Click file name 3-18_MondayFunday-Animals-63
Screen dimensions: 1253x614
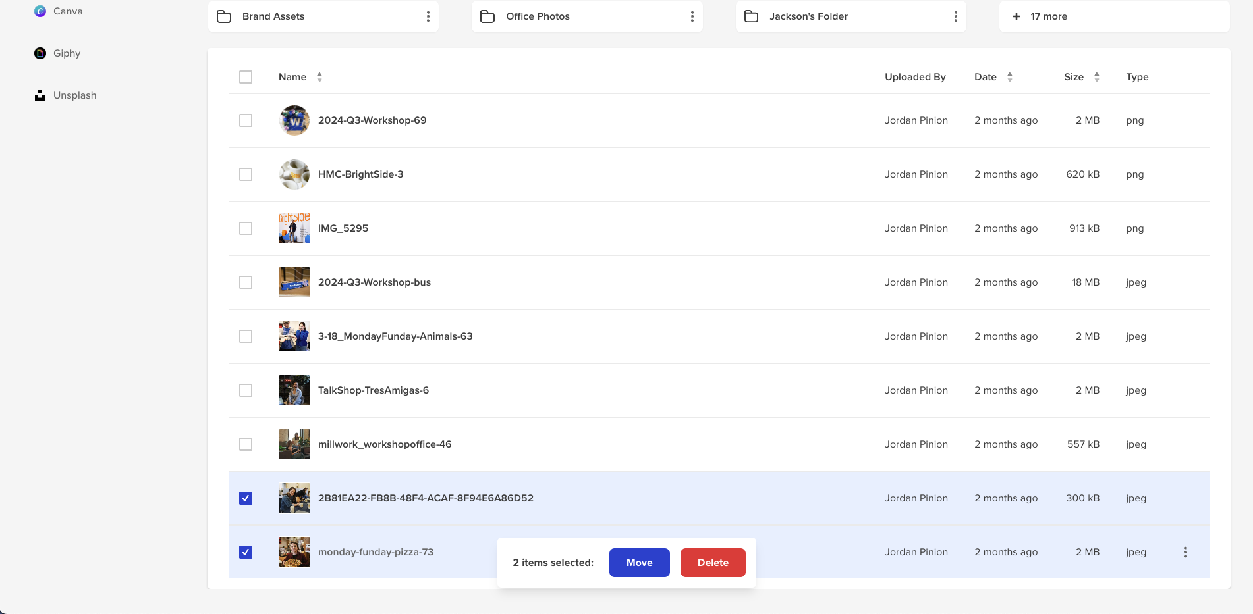click(395, 336)
